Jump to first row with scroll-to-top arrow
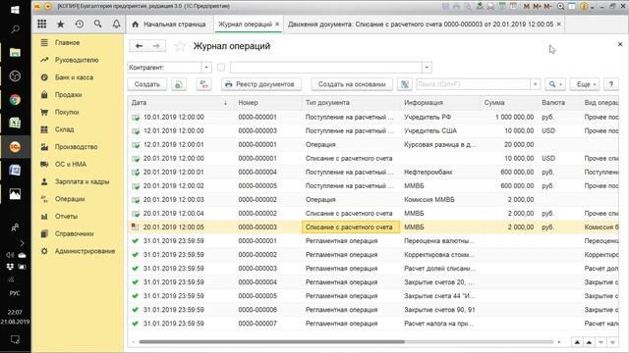Screen dimensions: 629x353 (x=577, y=342)
